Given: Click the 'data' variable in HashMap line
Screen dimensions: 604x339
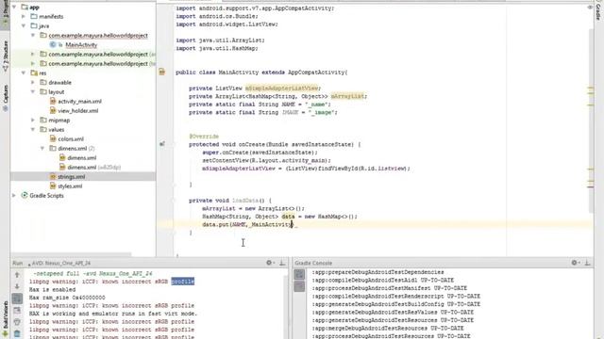Looking at the screenshot, I should (288, 217).
